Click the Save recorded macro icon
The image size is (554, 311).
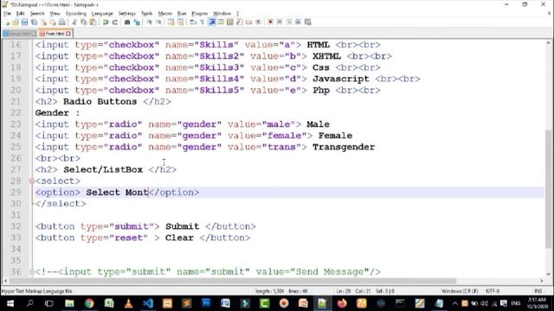(308, 22)
